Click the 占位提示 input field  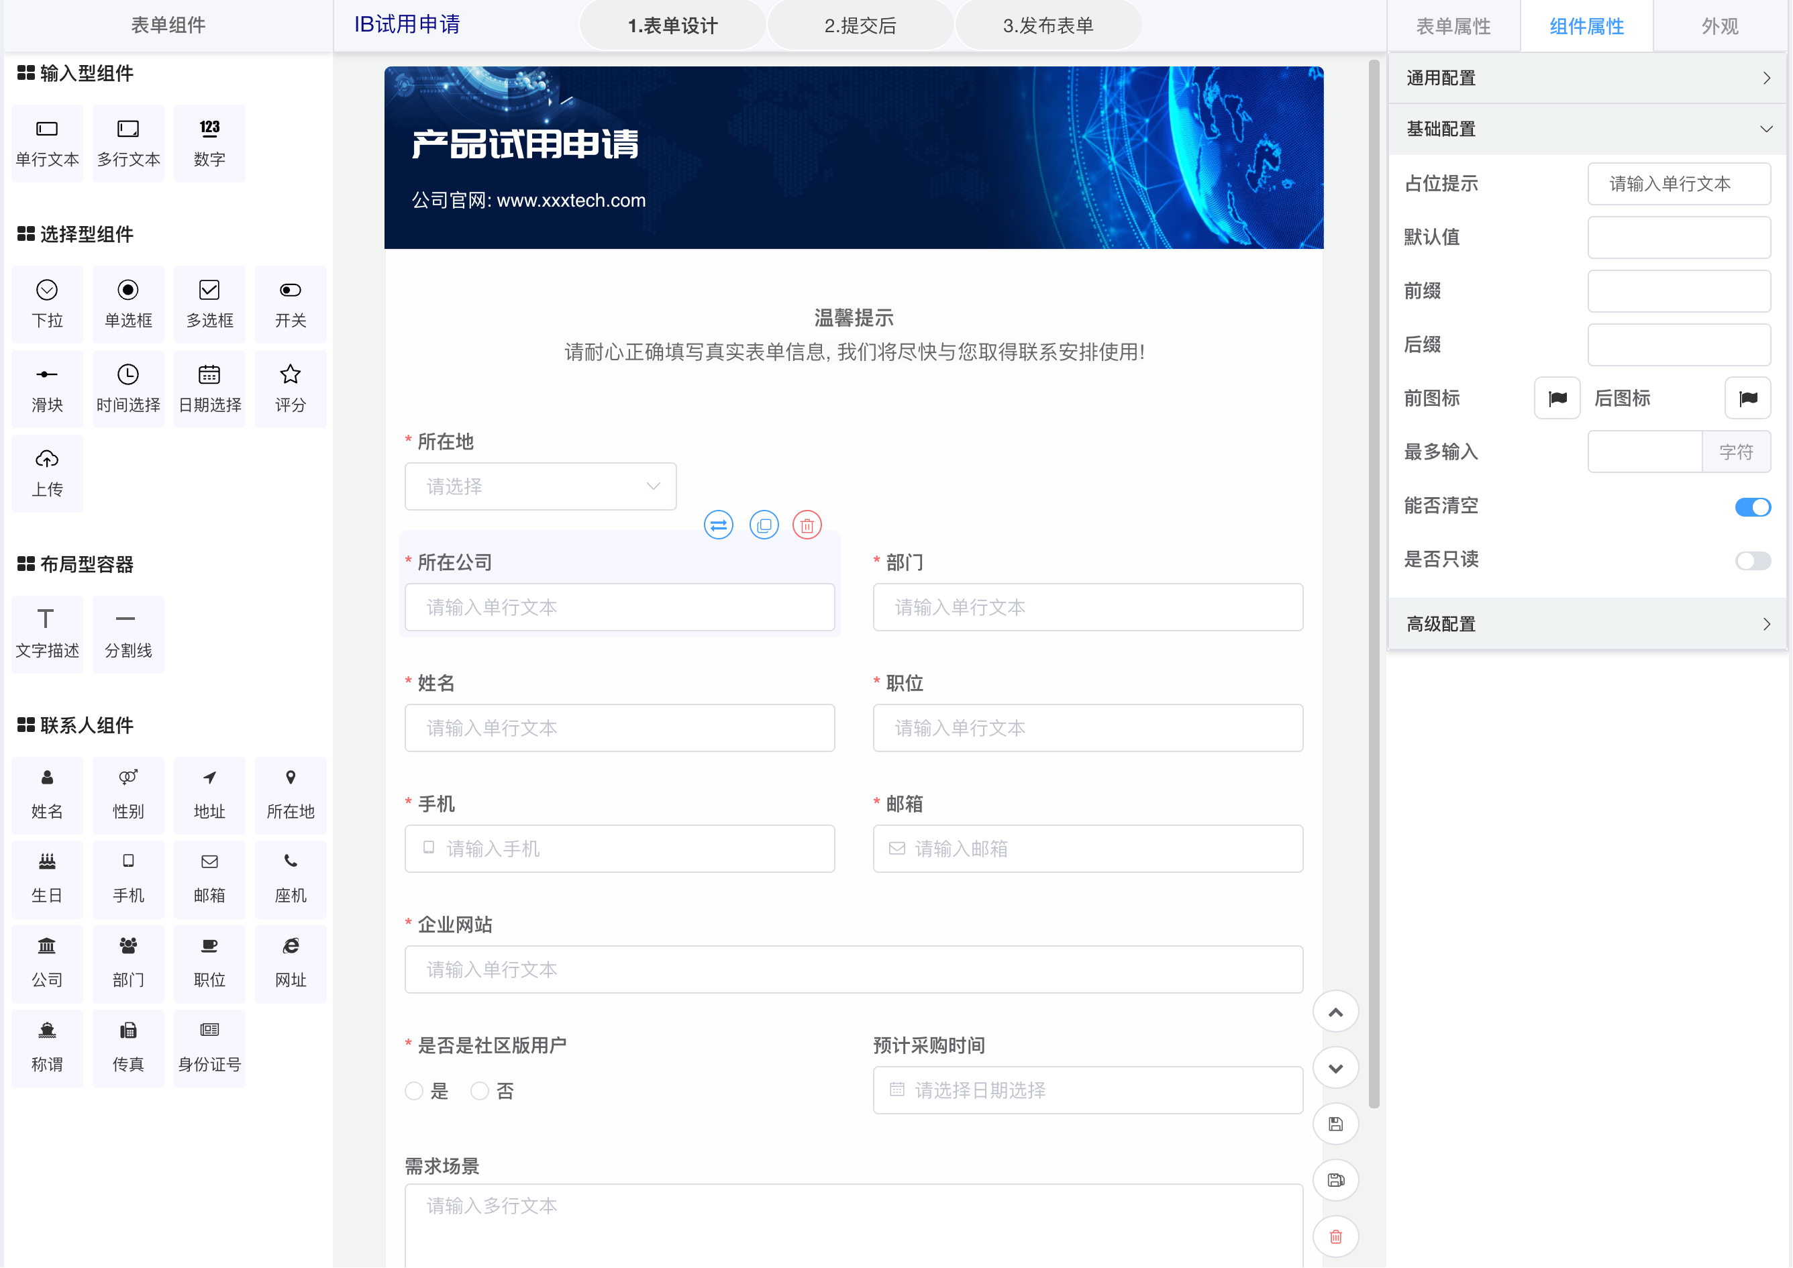pyautogui.click(x=1678, y=184)
